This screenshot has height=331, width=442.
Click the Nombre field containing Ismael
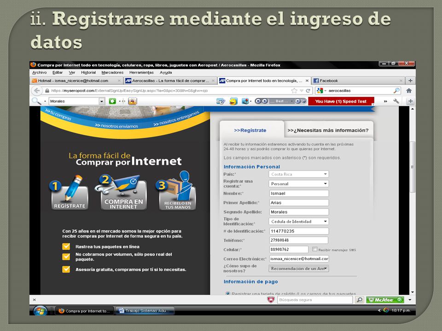coord(299,194)
